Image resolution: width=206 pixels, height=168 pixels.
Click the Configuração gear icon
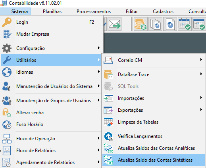pos(7,48)
